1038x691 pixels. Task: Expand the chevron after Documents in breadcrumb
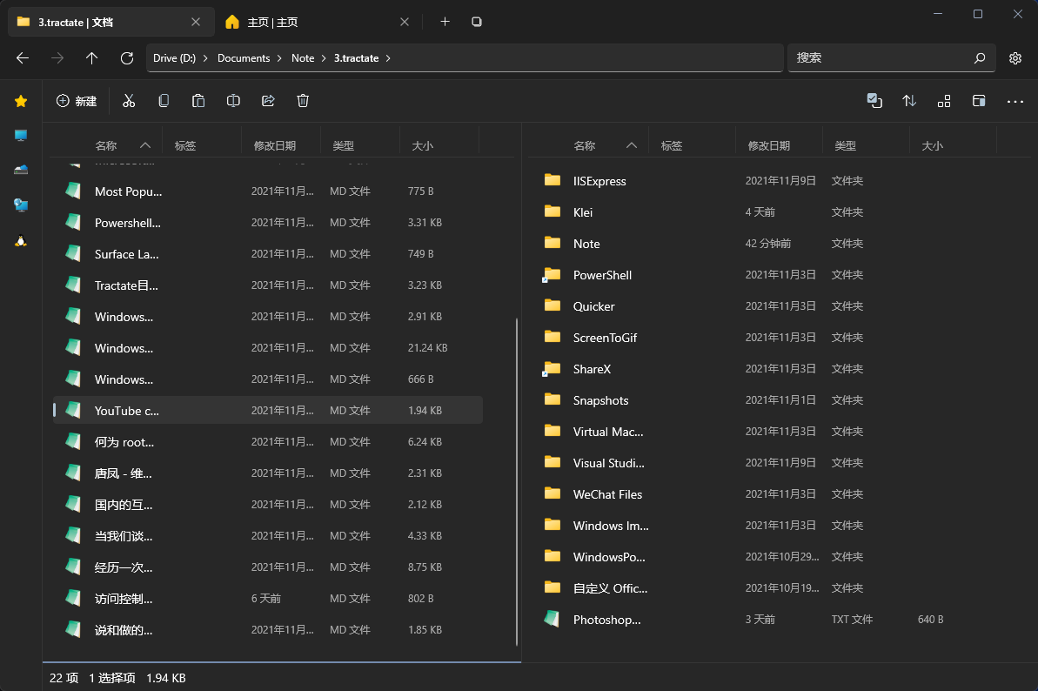pyautogui.click(x=280, y=58)
